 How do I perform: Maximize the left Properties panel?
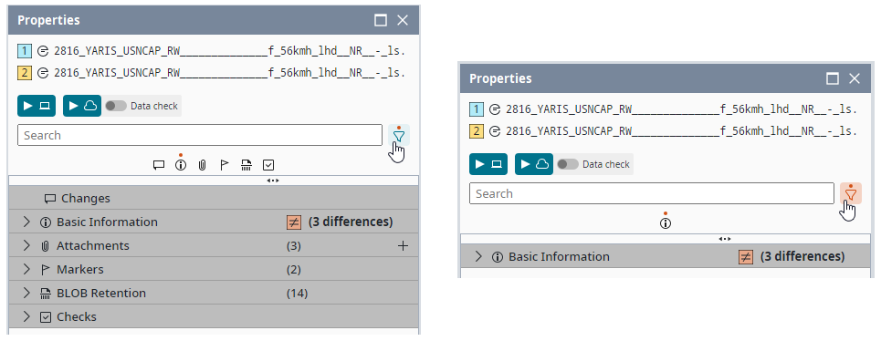[381, 20]
